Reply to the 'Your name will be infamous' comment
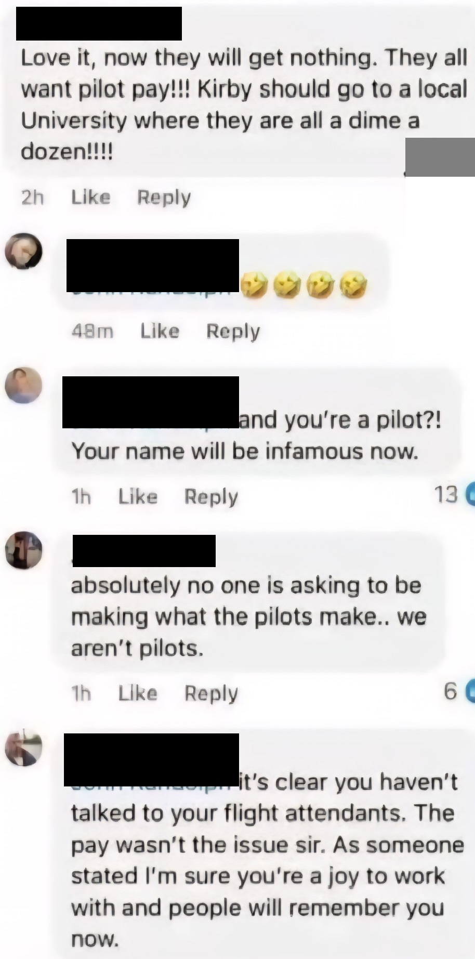The height and width of the screenshot is (959, 475). (x=211, y=496)
